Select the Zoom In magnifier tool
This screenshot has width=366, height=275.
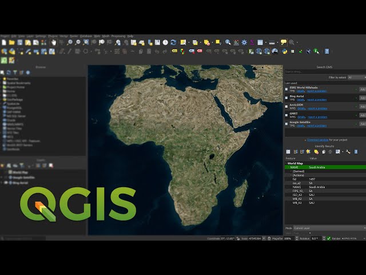click(x=70, y=42)
